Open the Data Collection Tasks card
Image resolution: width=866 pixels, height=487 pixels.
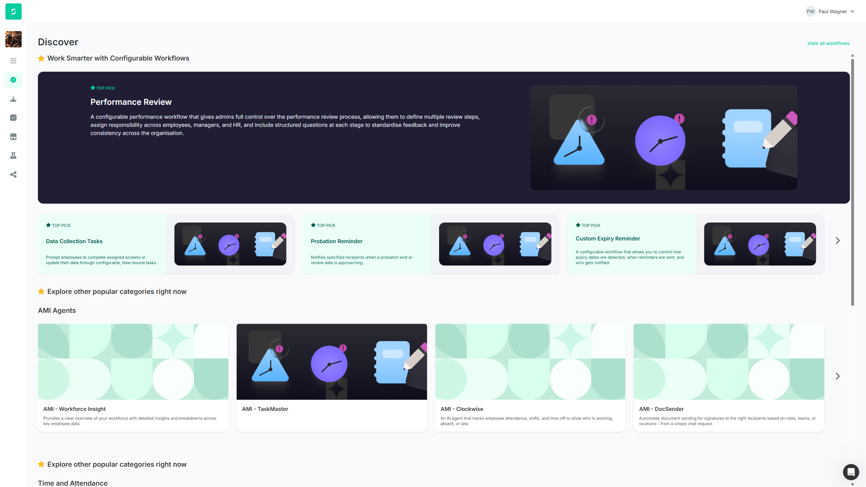tap(166, 244)
